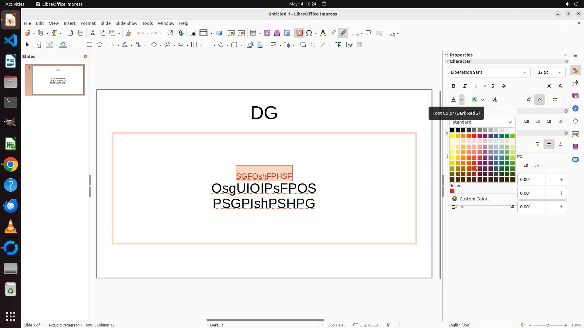Pick the recent red color swatch
Image resolution: width=584 pixels, height=328 pixels.
(x=452, y=191)
